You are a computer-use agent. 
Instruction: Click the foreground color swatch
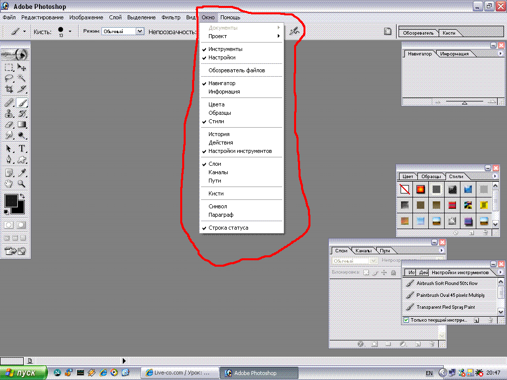pos(11,200)
